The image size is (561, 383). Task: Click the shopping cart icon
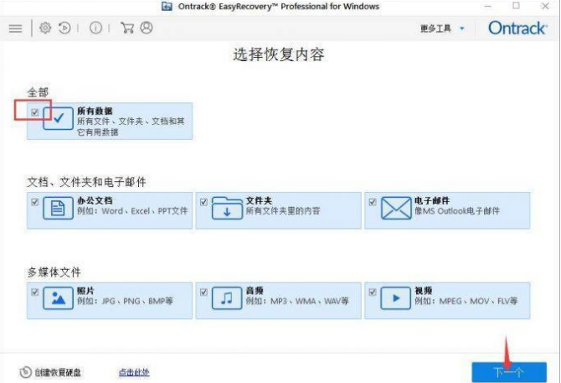click(x=127, y=28)
